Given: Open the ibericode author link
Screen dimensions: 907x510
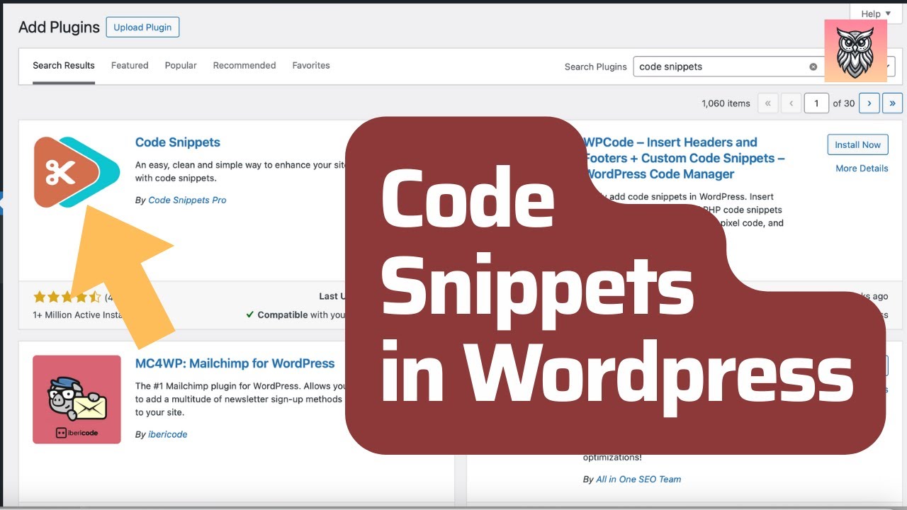Looking at the screenshot, I should pos(168,435).
